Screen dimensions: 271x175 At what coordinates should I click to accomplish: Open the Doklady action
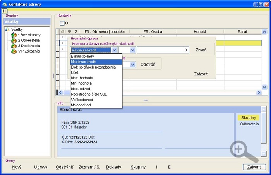click(x=113, y=167)
